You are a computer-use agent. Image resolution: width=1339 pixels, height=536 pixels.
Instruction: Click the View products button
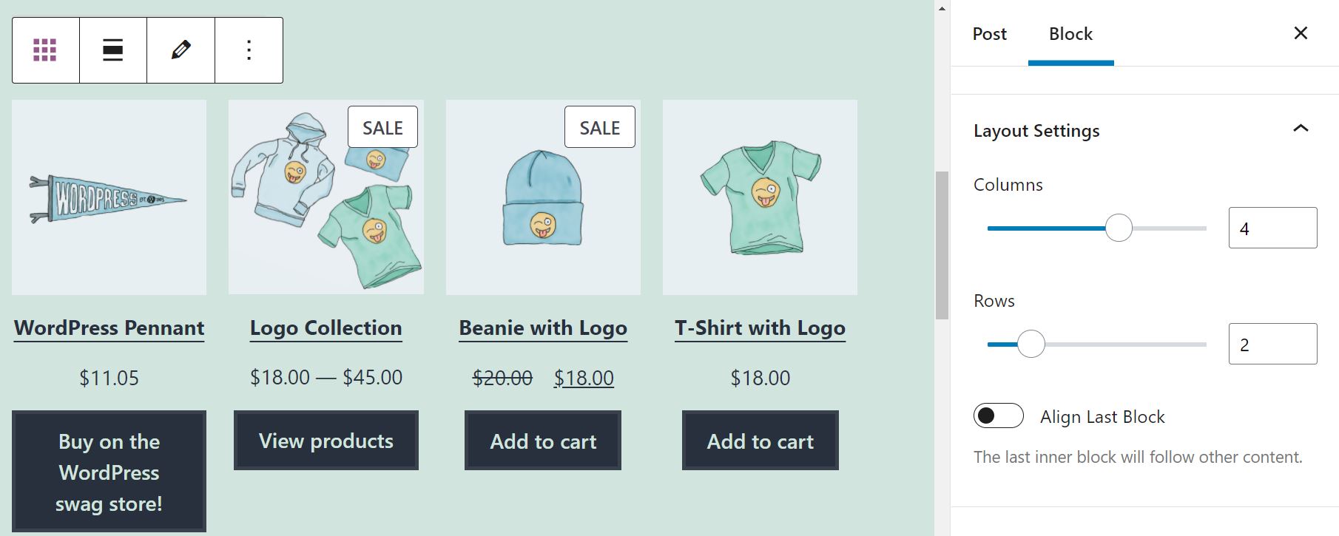pyautogui.click(x=326, y=441)
